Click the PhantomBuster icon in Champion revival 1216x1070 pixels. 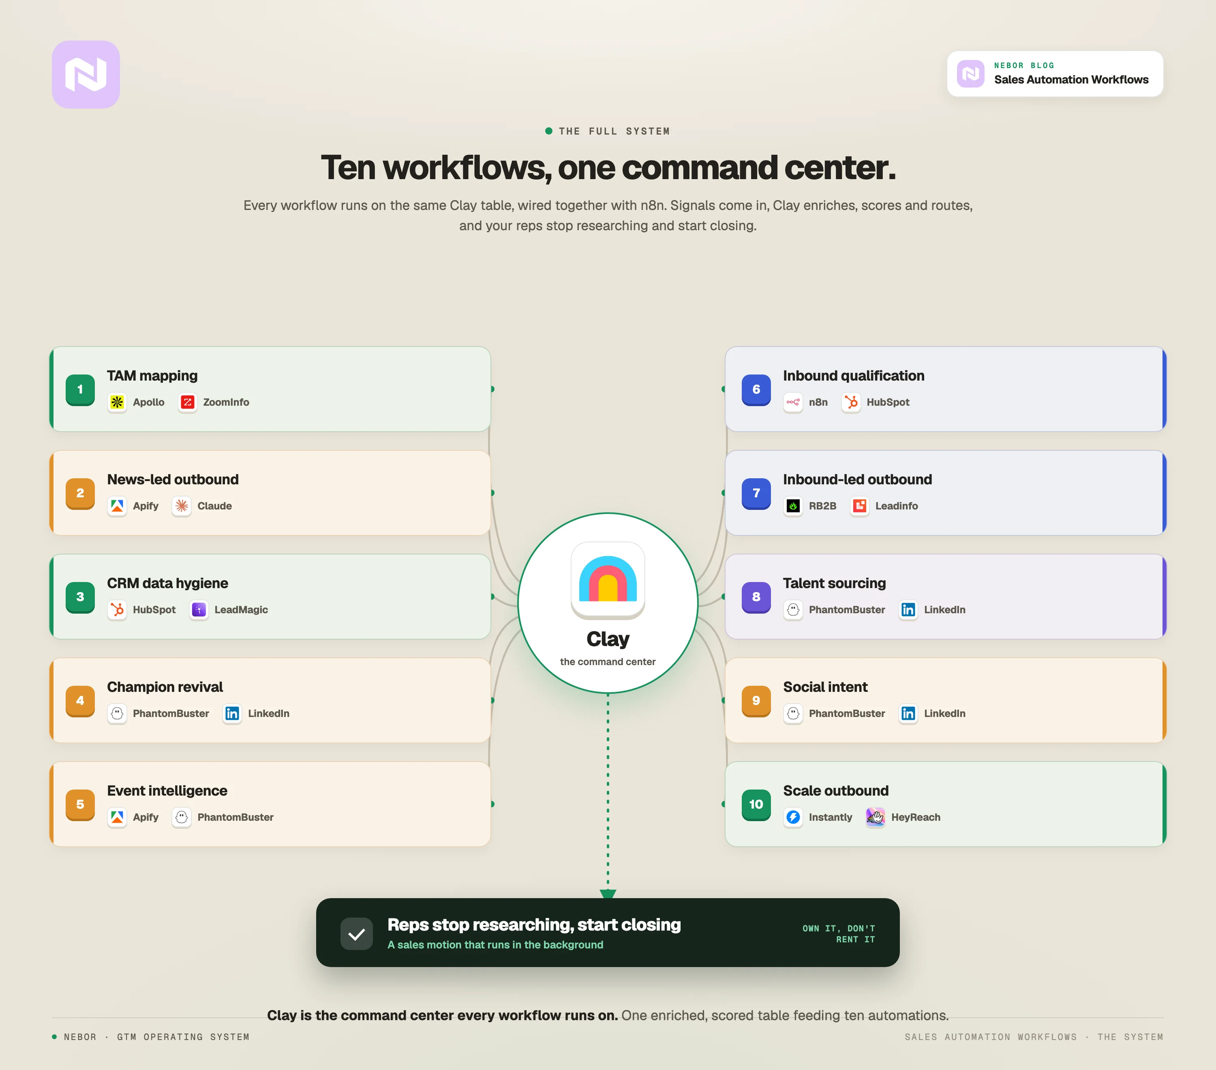(x=117, y=714)
